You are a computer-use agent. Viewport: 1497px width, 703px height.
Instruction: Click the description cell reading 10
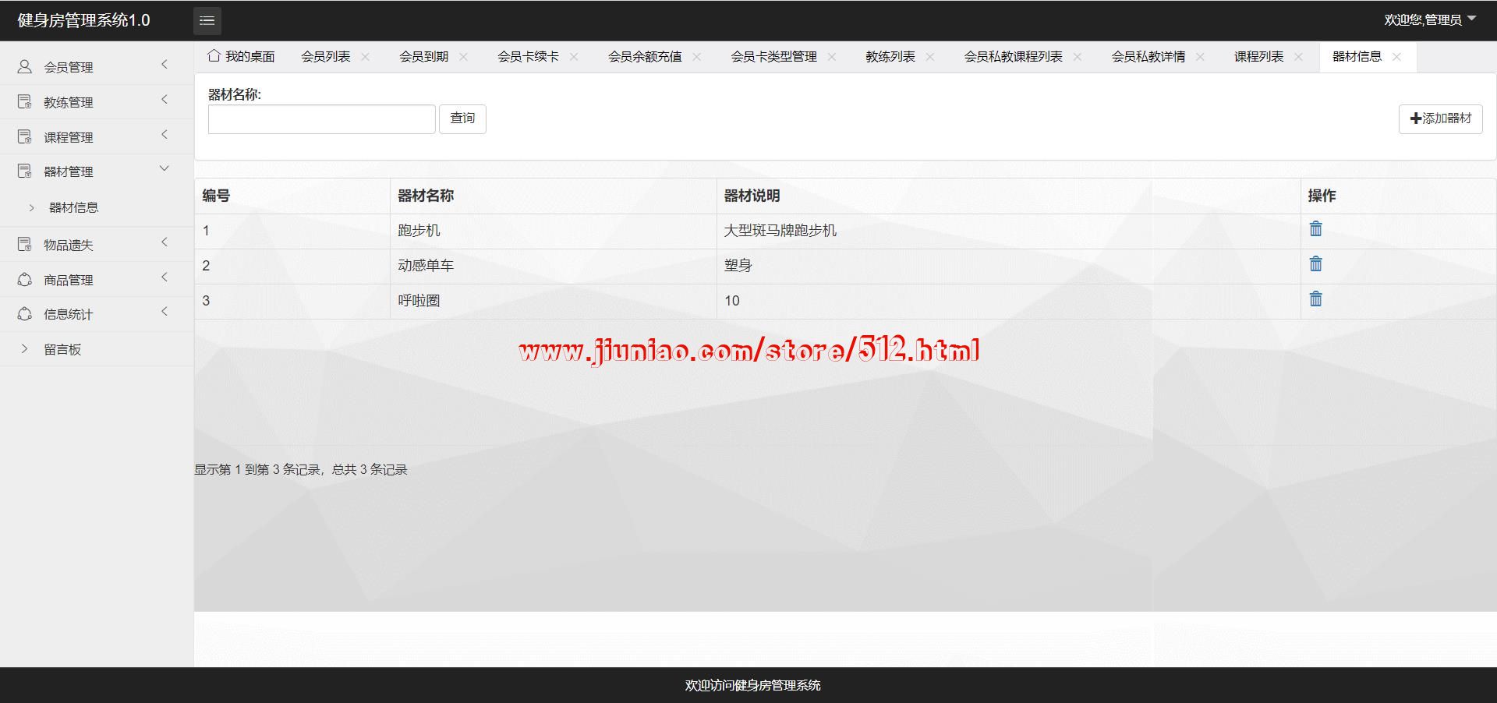1008,301
